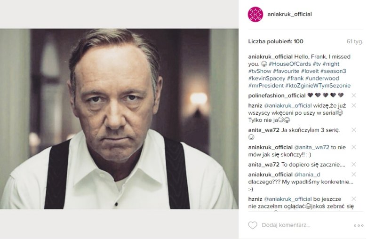Open the #kevinSpacey hashtag
367x239 pixels.
tap(267, 78)
